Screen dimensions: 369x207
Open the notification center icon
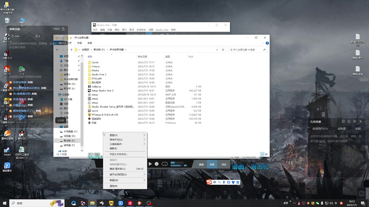(x=363, y=203)
